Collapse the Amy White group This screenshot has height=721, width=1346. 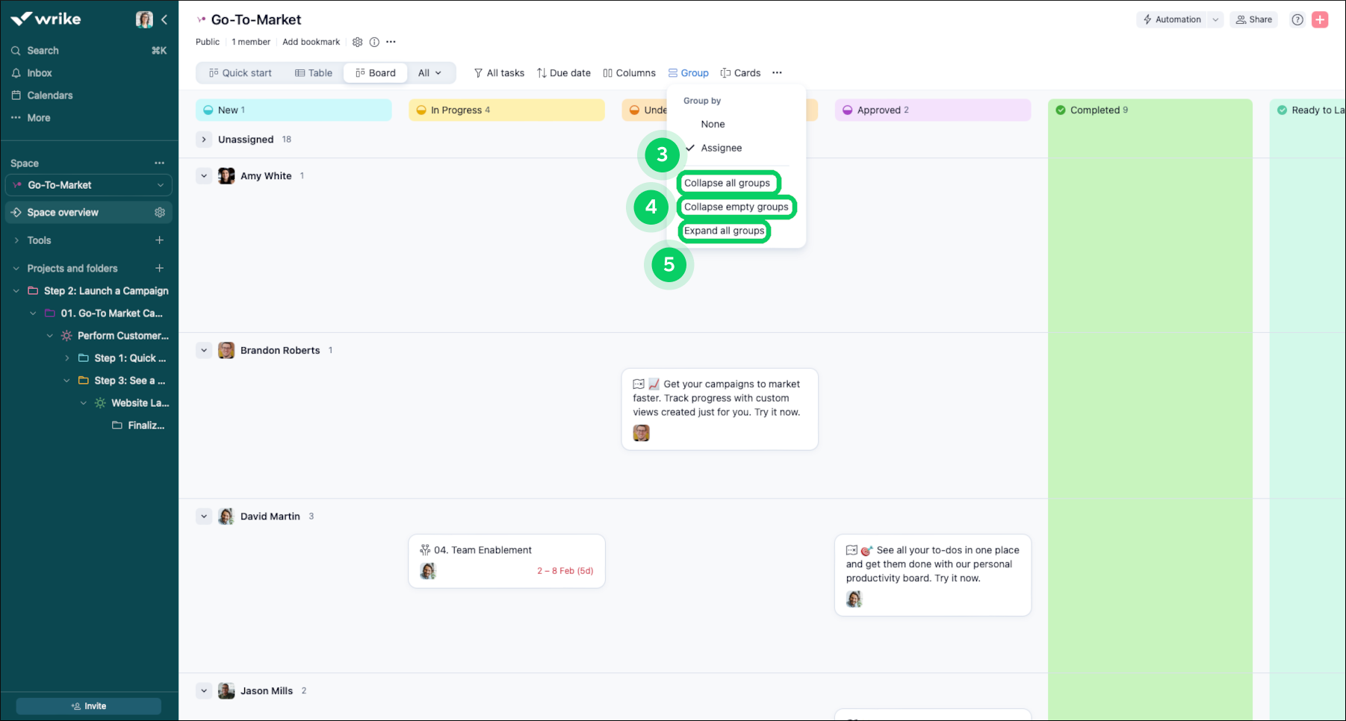[x=204, y=176]
